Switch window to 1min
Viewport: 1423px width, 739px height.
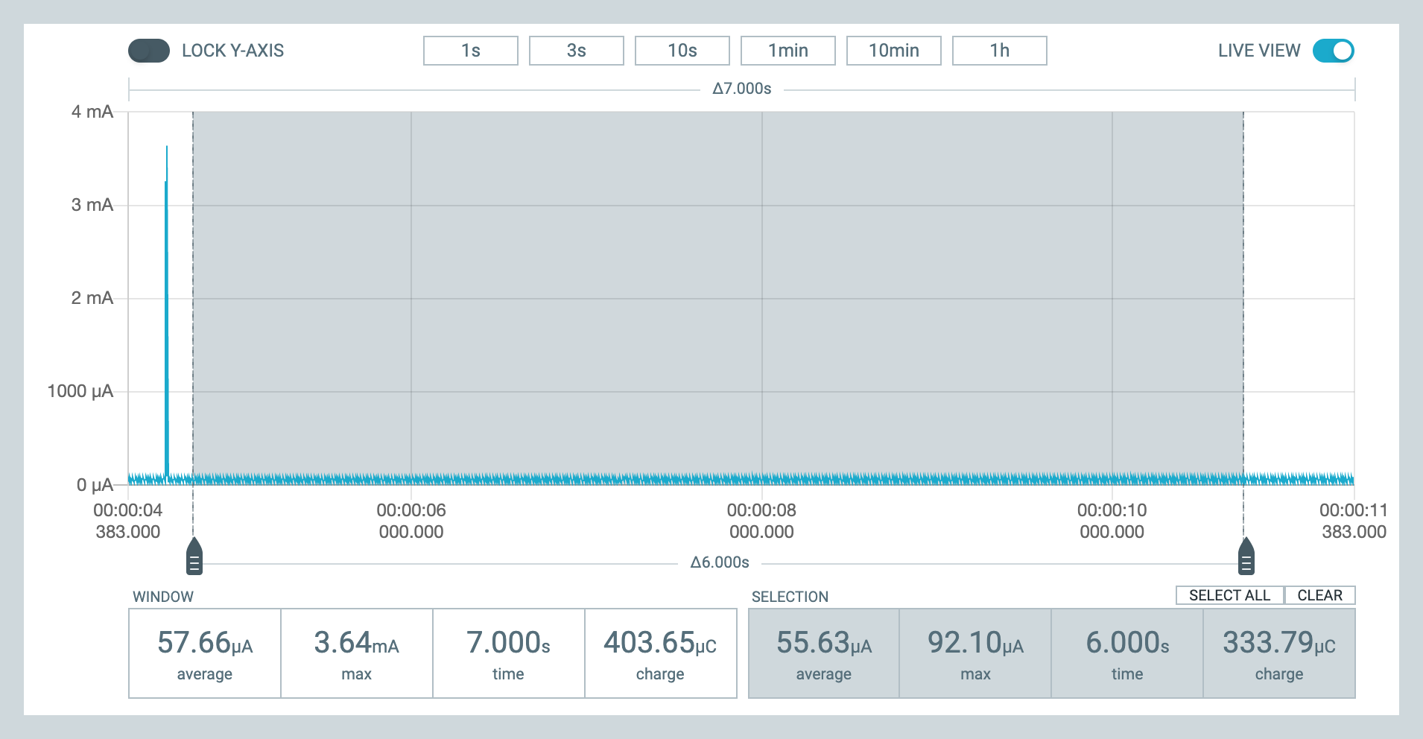coord(787,51)
